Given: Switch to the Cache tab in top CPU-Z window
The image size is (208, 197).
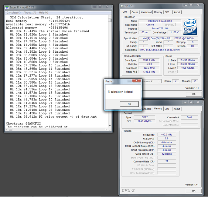Looking at the screenshot, I should click(135, 12).
